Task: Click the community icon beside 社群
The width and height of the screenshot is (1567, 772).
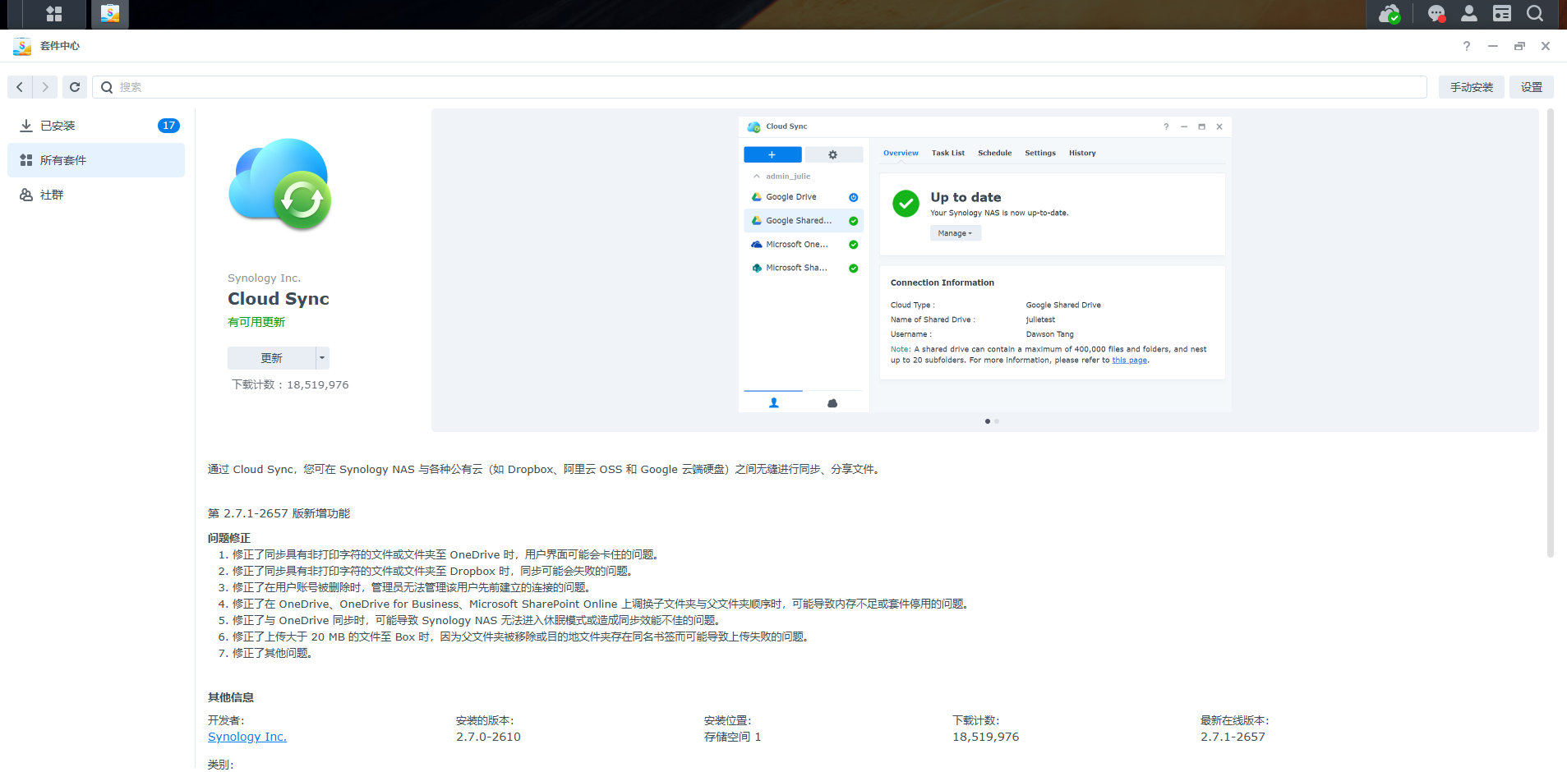Action: [x=26, y=195]
